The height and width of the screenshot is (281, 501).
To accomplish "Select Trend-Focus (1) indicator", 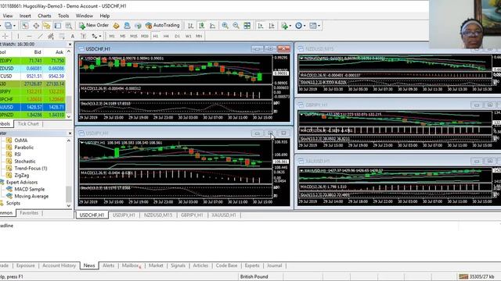I will 31,169.
